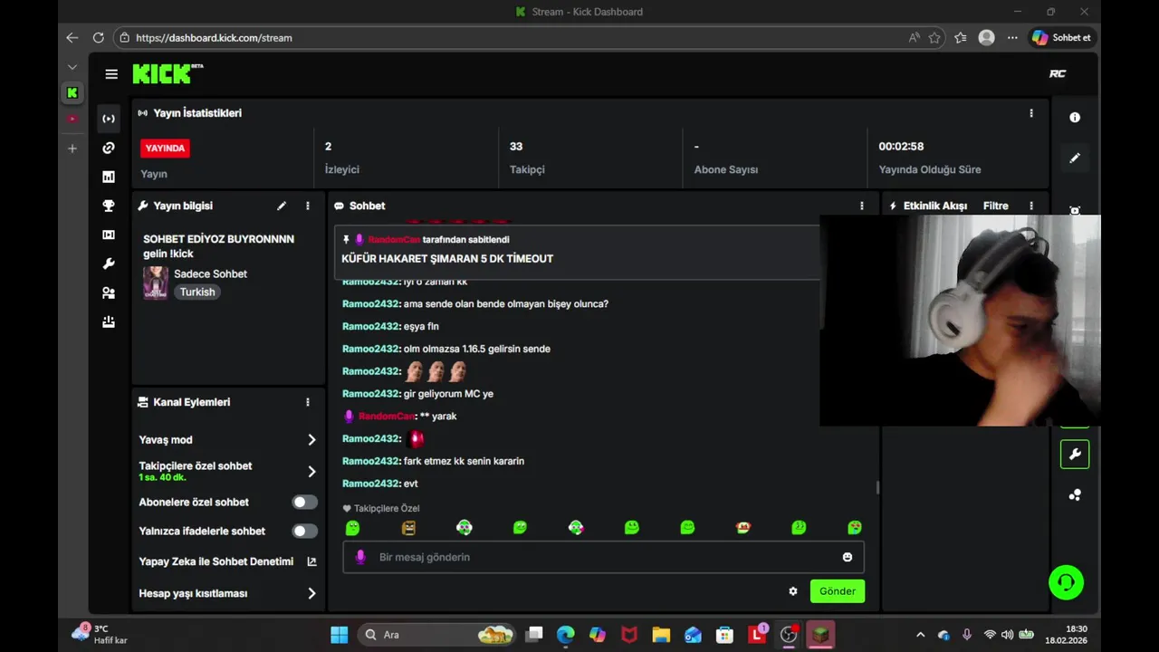The height and width of the screenshot is (652, 1159).
Task: Open the emoji picker in message box
Action: point(848,557)
